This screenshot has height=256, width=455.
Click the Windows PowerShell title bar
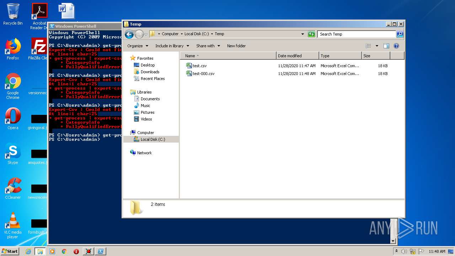pos(85,26)
